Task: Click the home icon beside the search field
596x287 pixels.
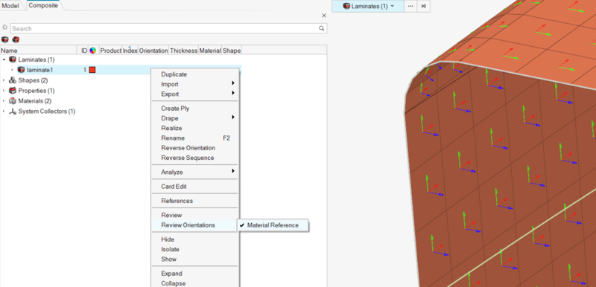Action: [5, 28]
